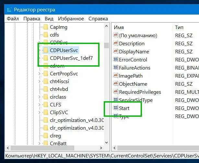
Task: Click REG_BINARY type cell of FailureActions
Action: tap(187, 68)
